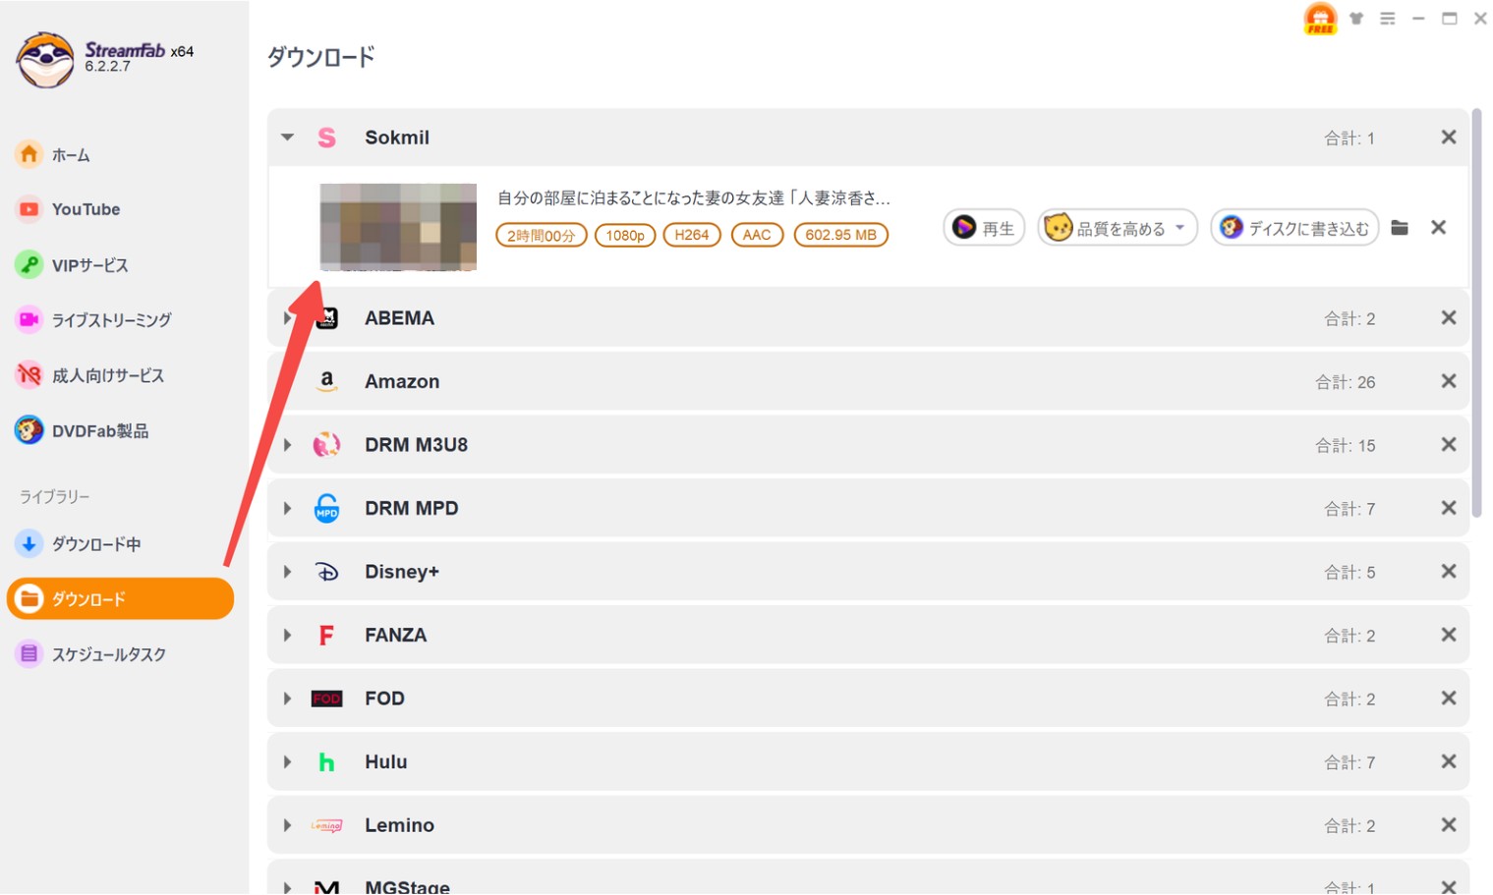
Task: Delete the ABEMA group
Action: pos(1448,317)
